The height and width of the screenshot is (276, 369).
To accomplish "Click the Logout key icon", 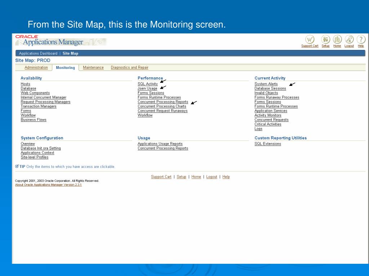I will tap(349, 39).
